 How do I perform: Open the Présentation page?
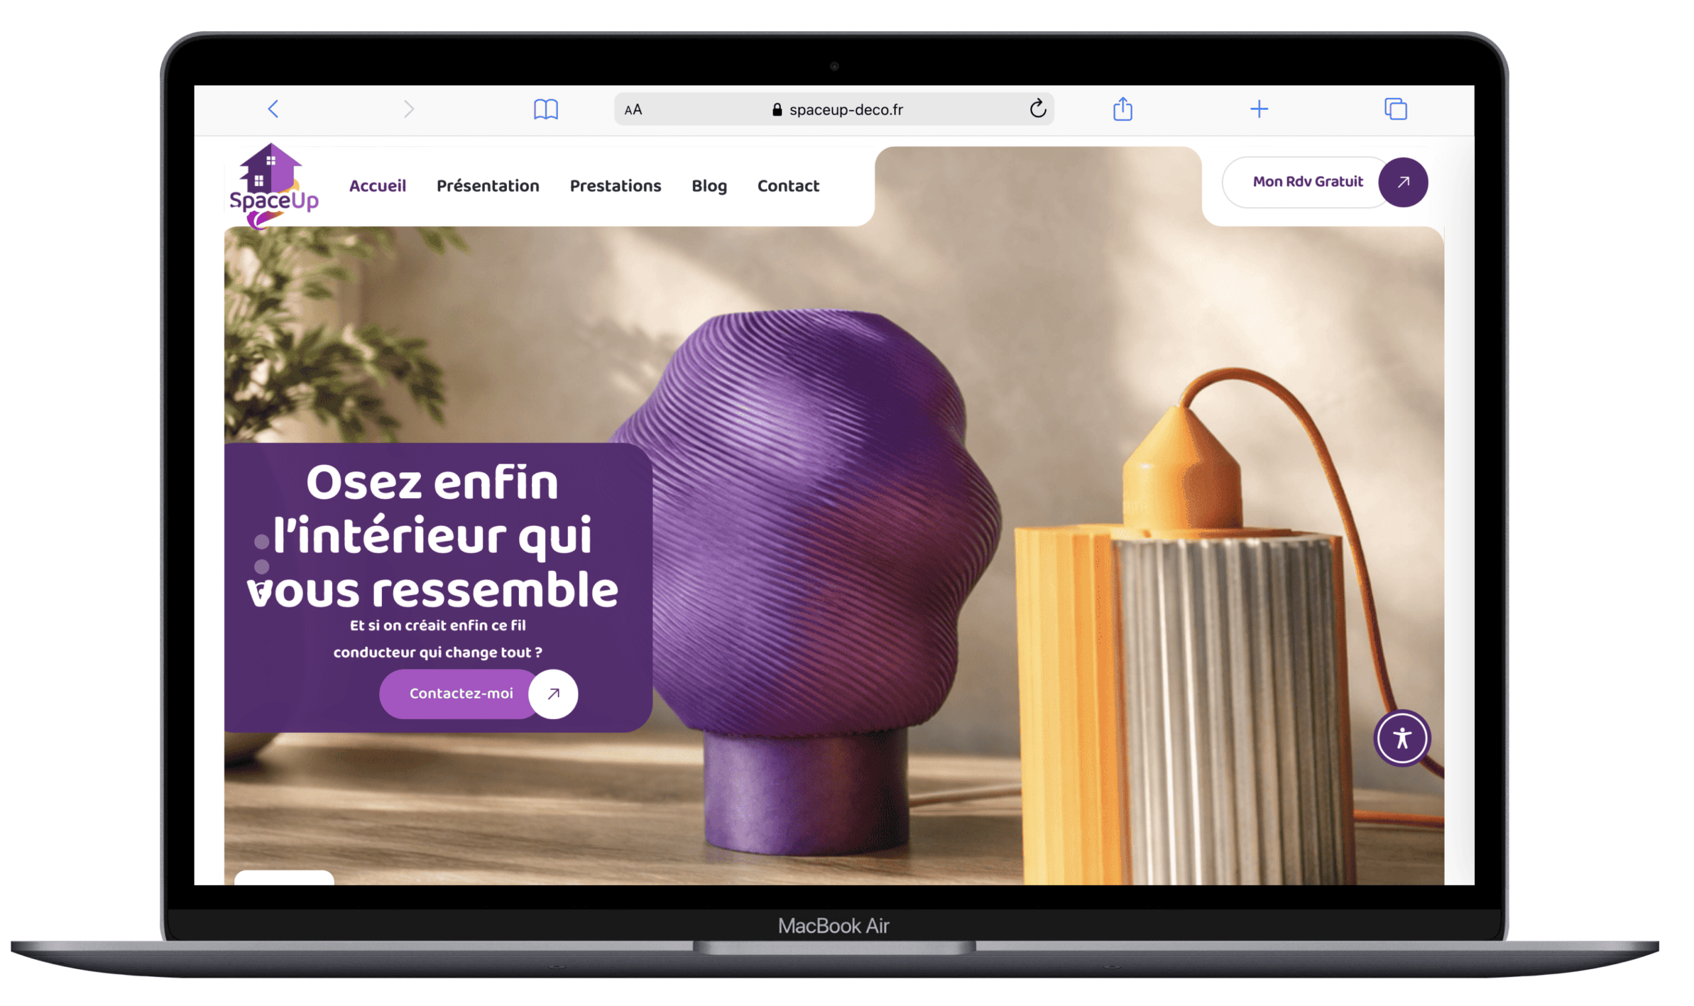coord(488,186)
